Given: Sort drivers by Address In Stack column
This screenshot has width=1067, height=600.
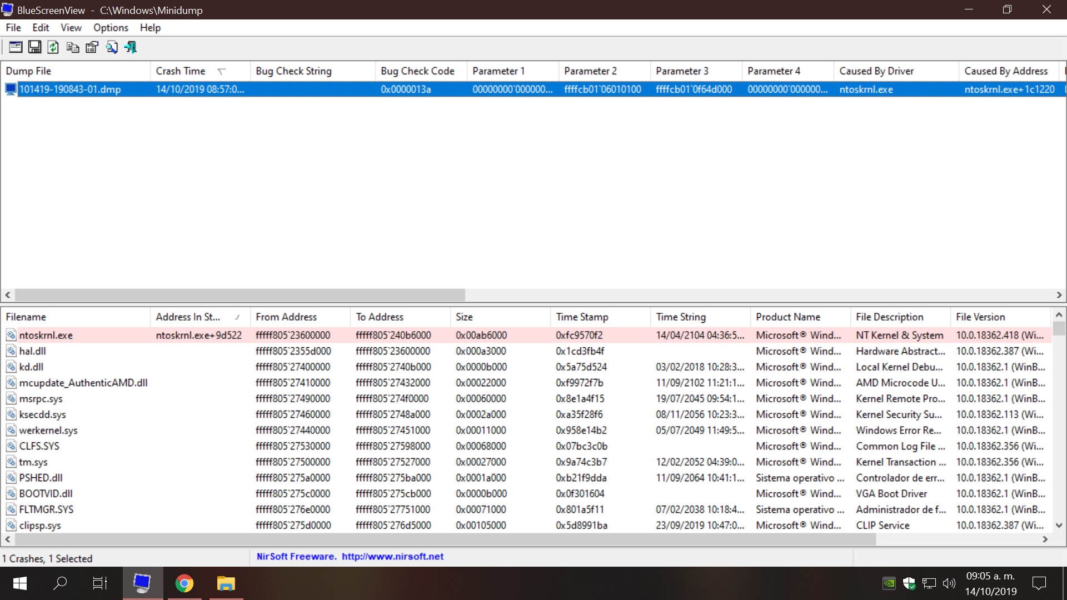Looking at the screenshot, I should [188, 317].
